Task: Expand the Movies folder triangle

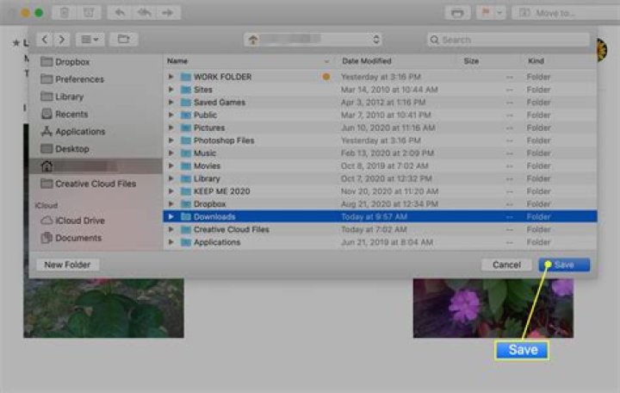Action: coord(170,165)
